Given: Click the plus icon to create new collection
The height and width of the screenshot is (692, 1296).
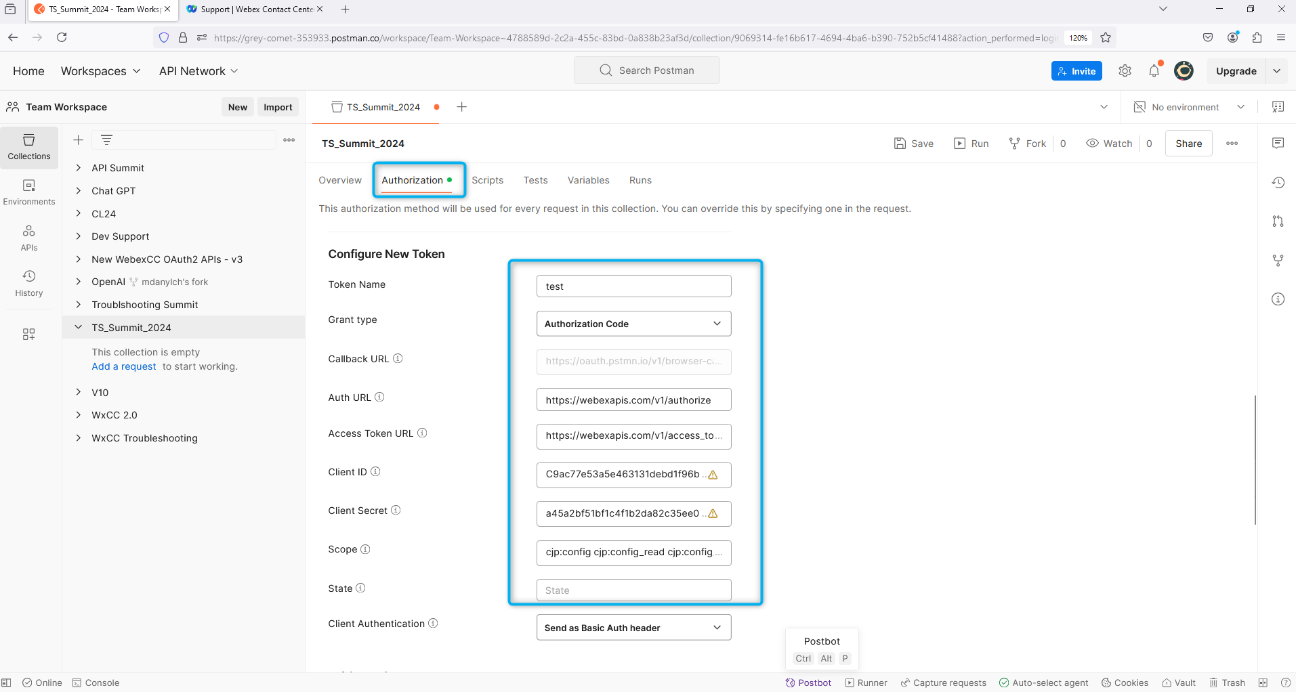Looking at the screenshot, I should [79, 140].
